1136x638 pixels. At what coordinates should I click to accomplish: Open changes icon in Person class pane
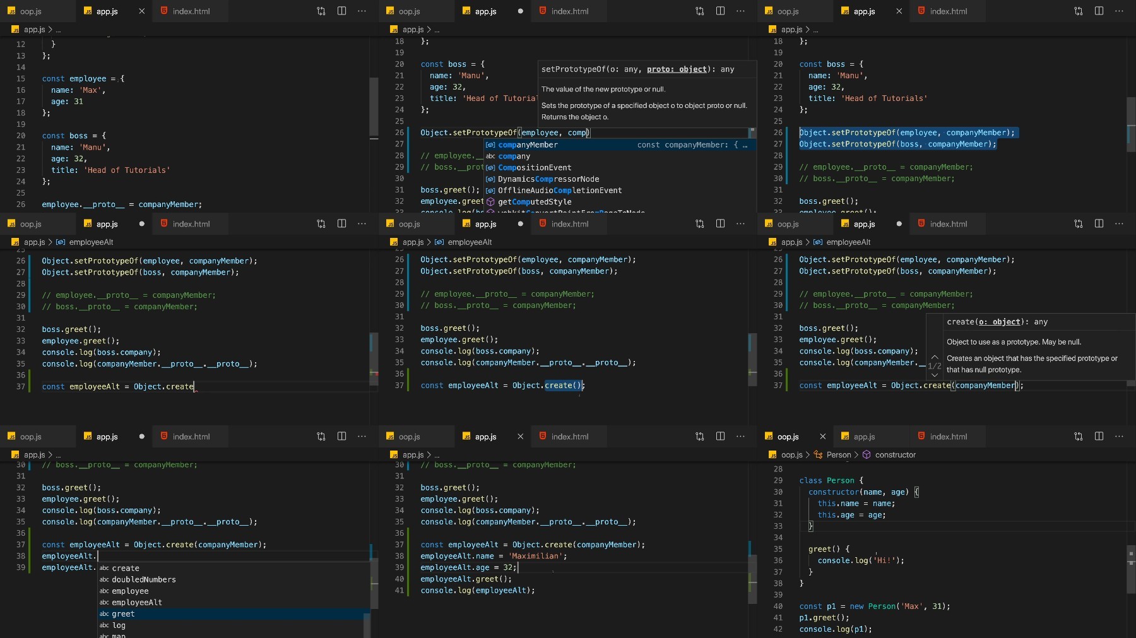tap(1079, 437)
